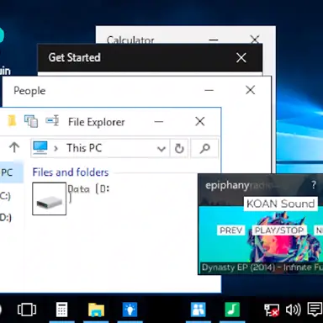This screenshot has height=323, width=323.
Task: Select C: drive in navigation pane
Action: point(6,195)
